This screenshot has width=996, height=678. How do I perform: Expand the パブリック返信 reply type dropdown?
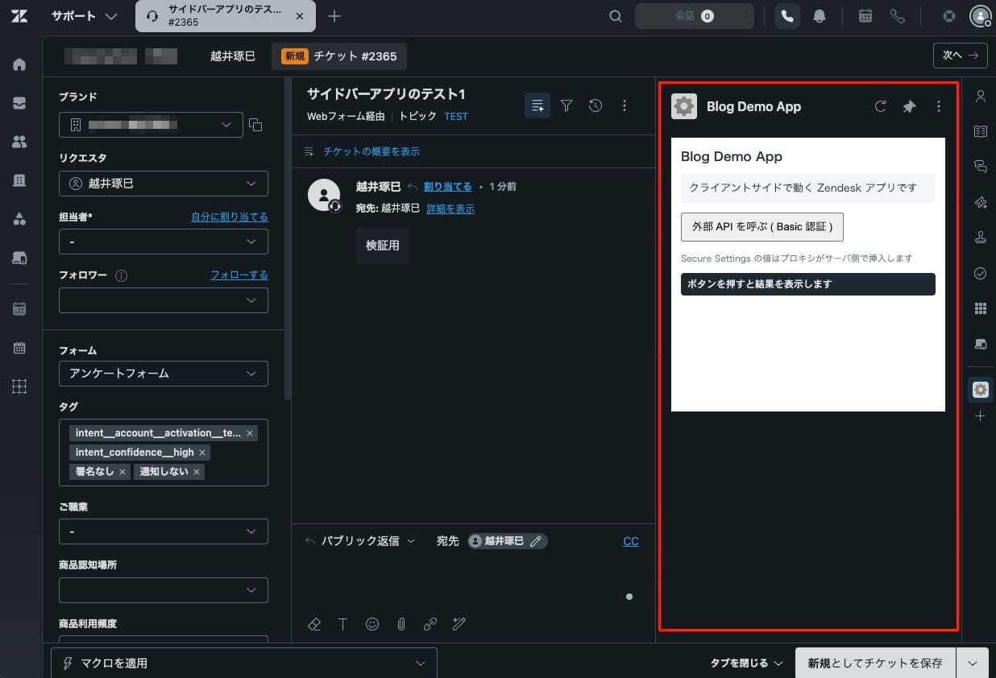pyautogui.click(x=367, y=541)
